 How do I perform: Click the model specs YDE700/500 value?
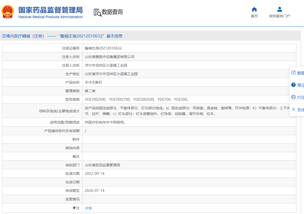coord(137,99)
